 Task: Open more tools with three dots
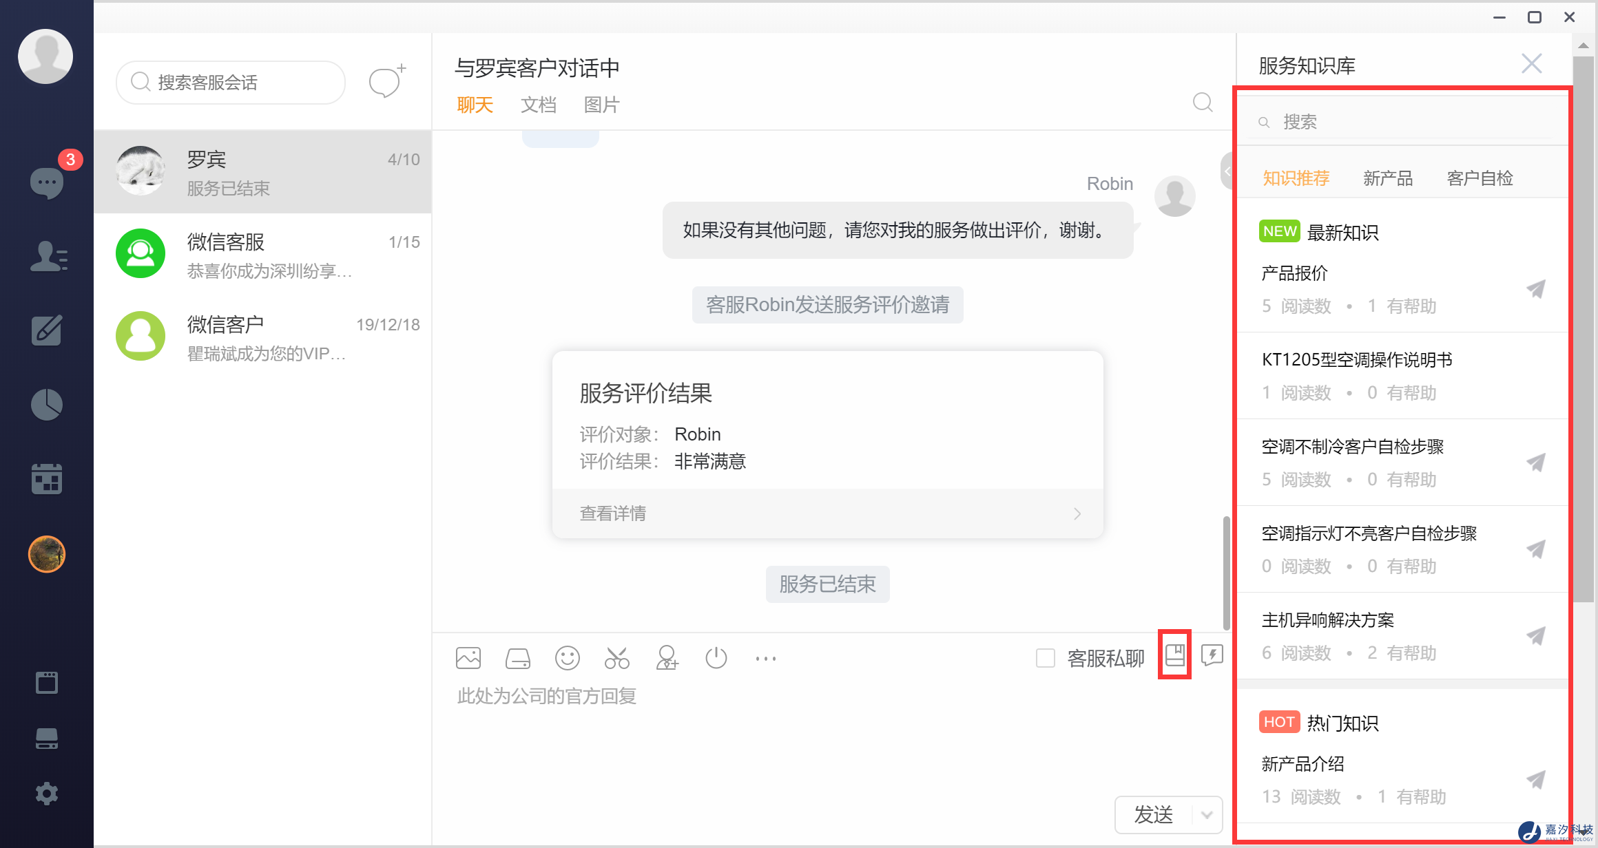766,659
